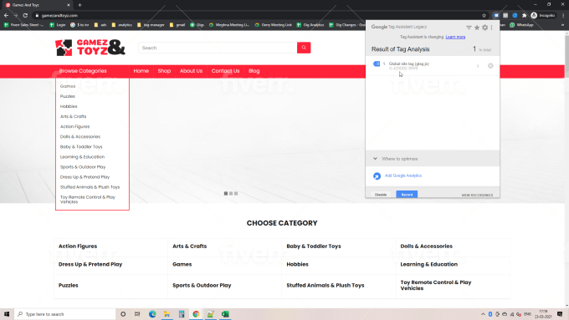Toggle the Browse Categories dropdown
This screenshot has height=320, width=569.
pos(83,71)
